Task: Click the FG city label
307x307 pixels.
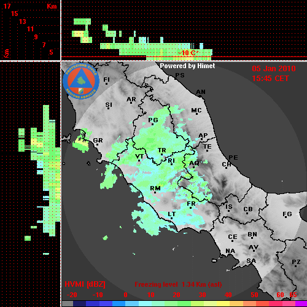Action: tap(287, 214)
